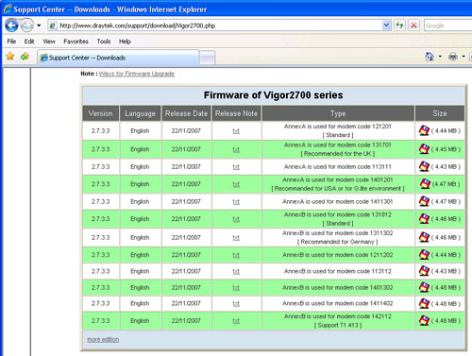Download firmware disk icon for modem code 1401201
The height and width of the screenshot is (356, 472).
[x=425, y=183]
